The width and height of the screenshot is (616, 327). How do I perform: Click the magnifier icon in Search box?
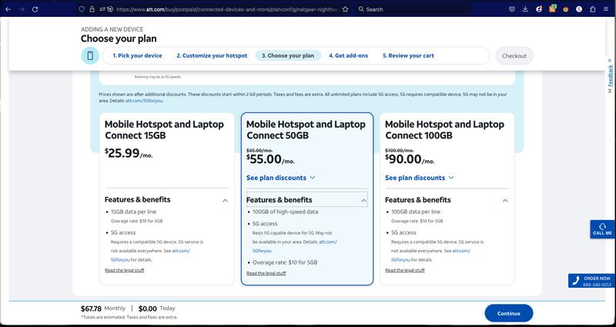pos(361,9)
